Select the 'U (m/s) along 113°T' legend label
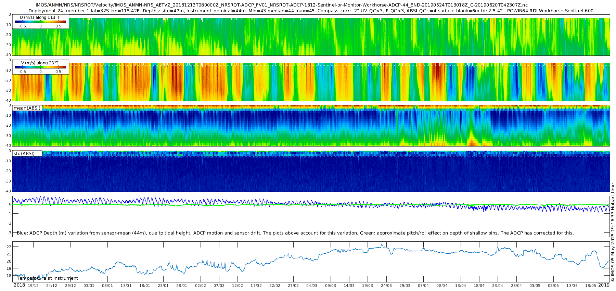The width and height of the screenshot is (616, 291). pyautogui.click(x=40, y=17)
